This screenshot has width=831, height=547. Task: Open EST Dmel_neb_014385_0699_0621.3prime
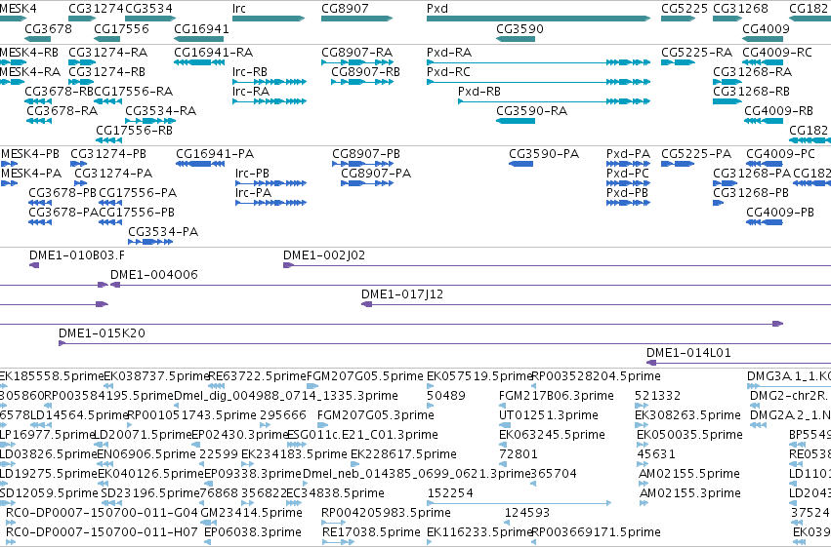(416, 474)
